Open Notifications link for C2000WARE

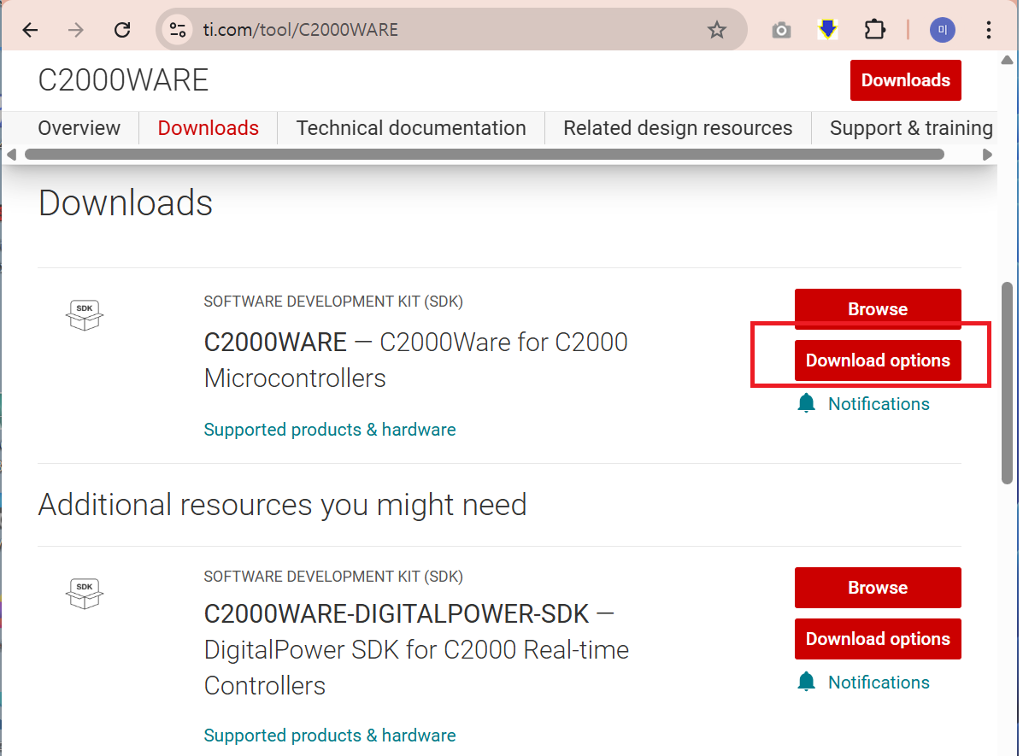tap(879, 404)
